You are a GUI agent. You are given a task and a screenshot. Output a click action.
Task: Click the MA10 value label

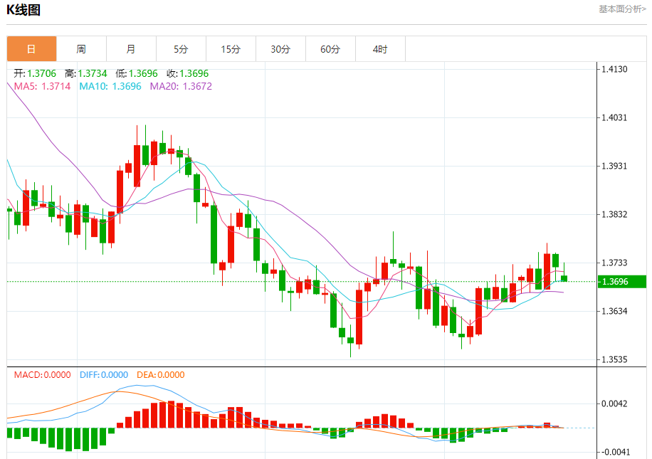coord(110,87)
